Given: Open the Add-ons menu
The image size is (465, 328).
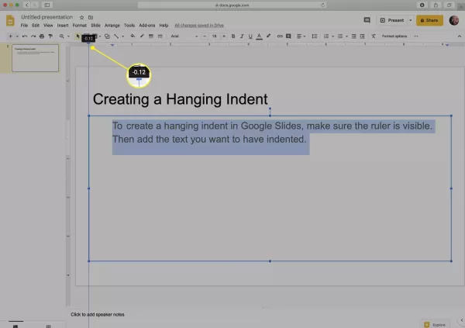Looking at the screenshot, I should coord(147,26).
